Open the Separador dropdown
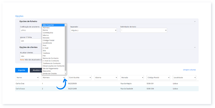Viewport: 215px width, 108px height. tap(93, 30)
